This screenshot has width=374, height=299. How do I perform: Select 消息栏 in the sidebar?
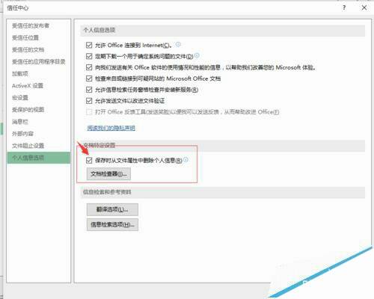[x=20, y=122]
